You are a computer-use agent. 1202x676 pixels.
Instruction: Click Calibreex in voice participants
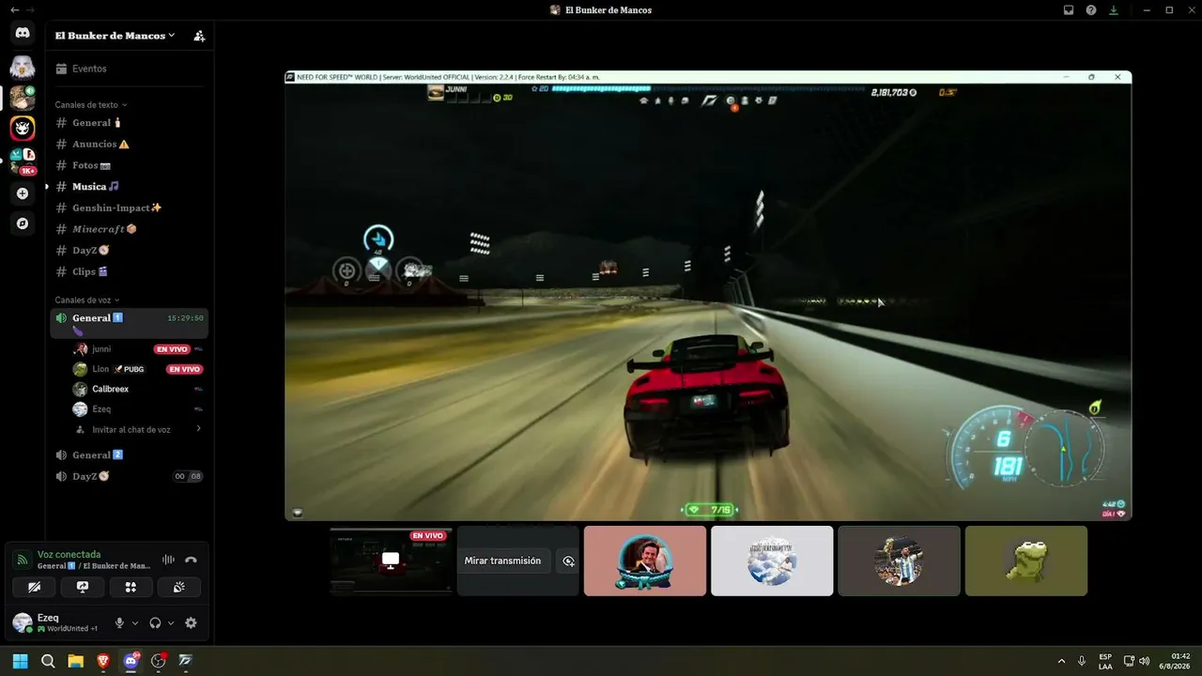tap(139, 389)
